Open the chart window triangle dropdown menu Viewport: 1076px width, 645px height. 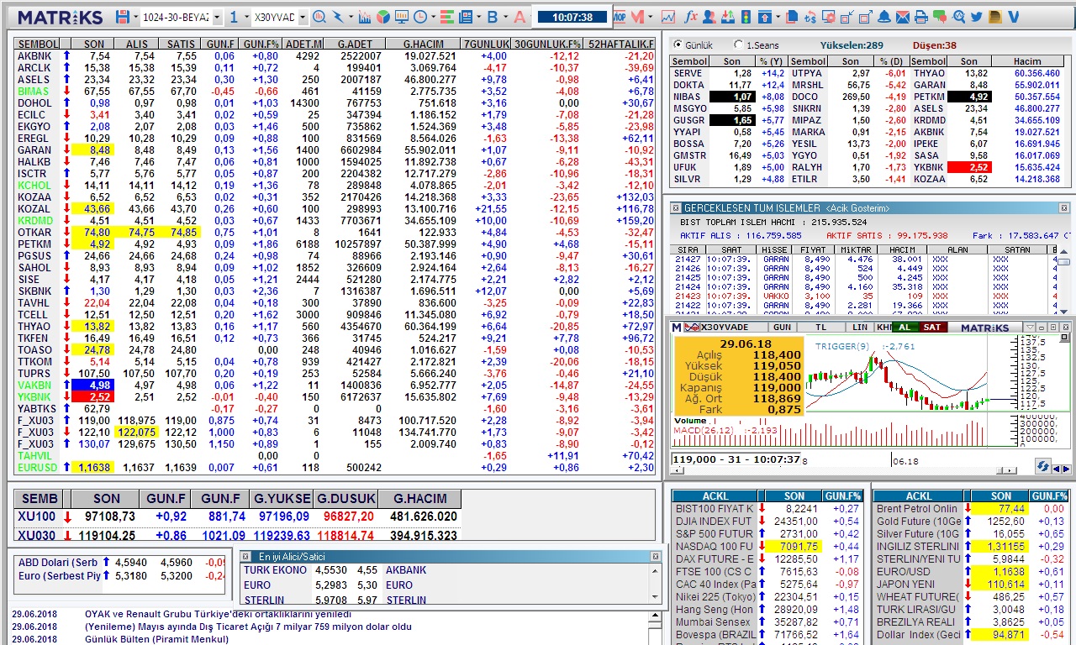point(1030,327)
